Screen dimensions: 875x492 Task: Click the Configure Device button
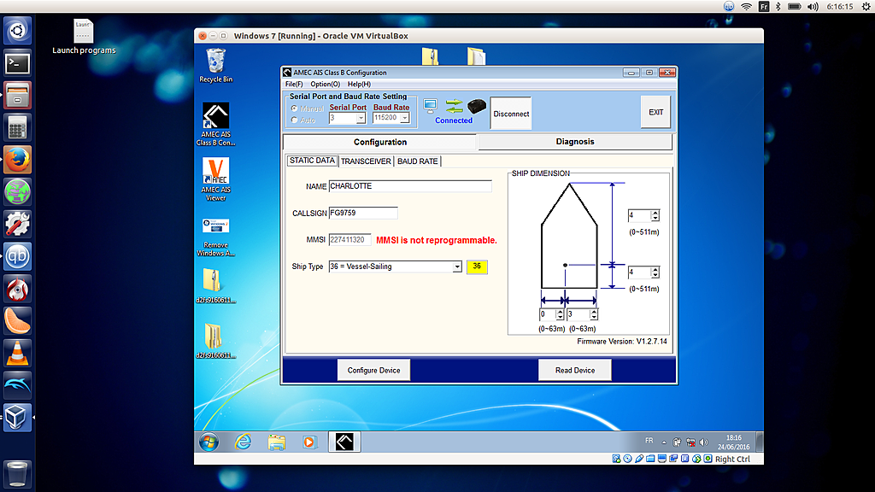click(374, 371)
